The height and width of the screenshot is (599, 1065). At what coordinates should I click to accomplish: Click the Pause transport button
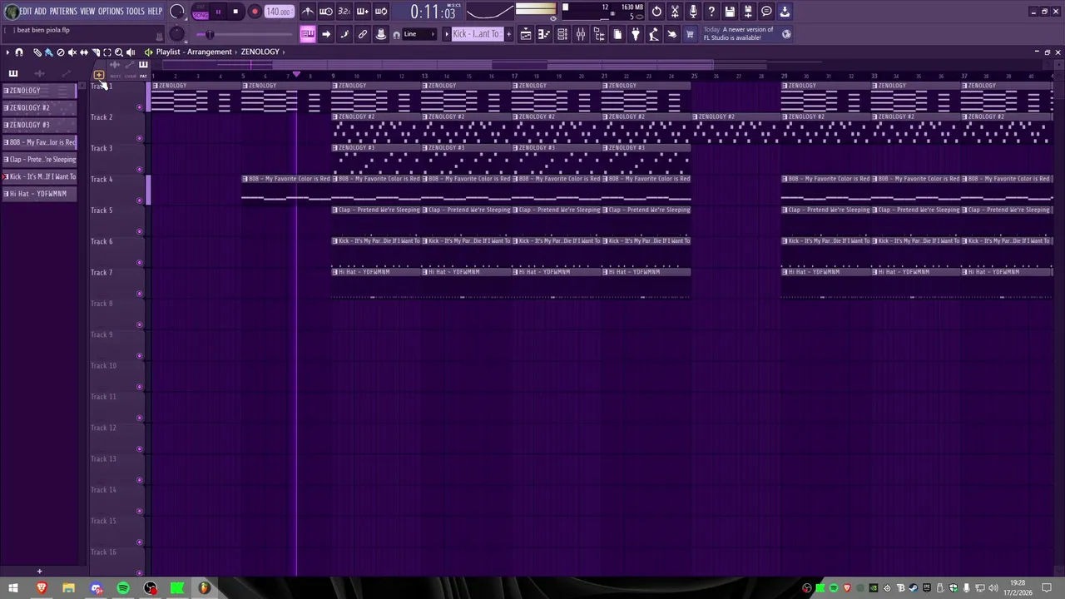pos(218,12)
